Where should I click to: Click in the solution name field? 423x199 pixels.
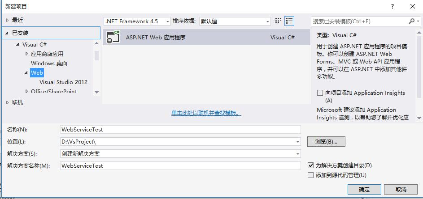[x=180, y=165]
